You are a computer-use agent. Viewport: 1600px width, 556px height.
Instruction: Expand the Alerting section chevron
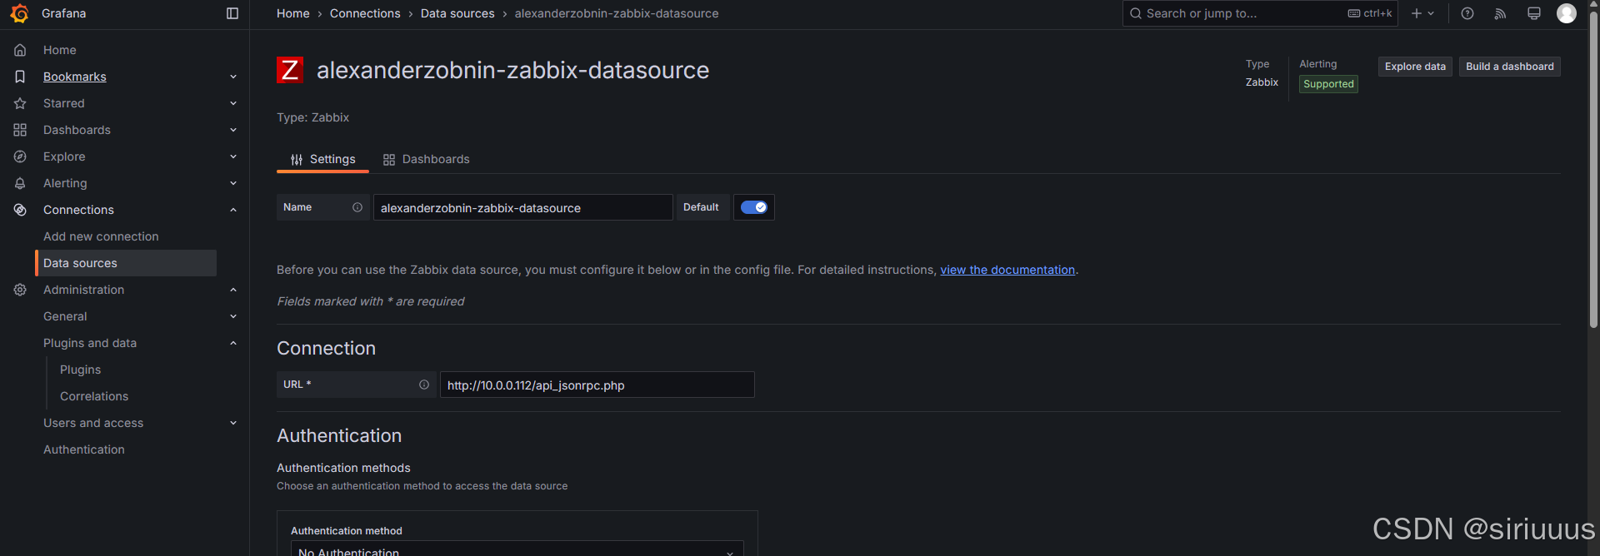(233, 183)
